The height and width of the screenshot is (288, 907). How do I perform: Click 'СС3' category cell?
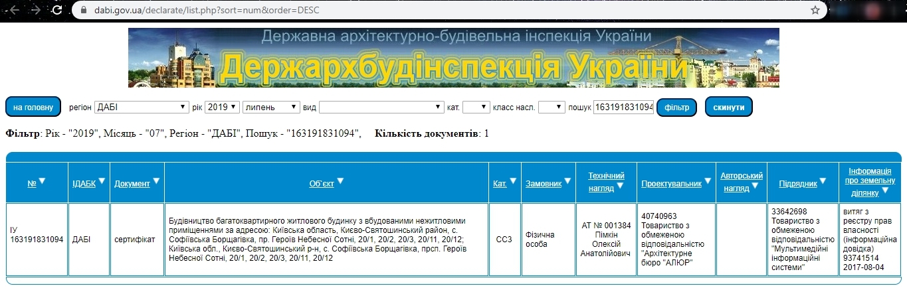(x=504, y=240)
